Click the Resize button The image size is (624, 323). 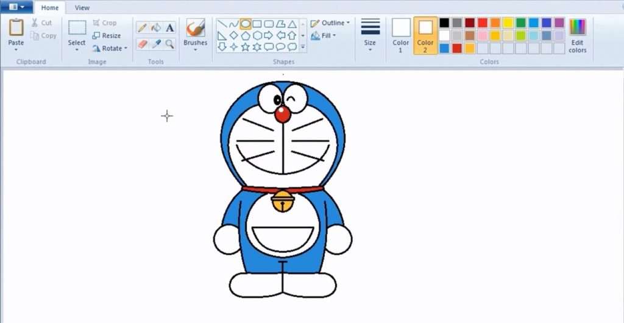107,35
